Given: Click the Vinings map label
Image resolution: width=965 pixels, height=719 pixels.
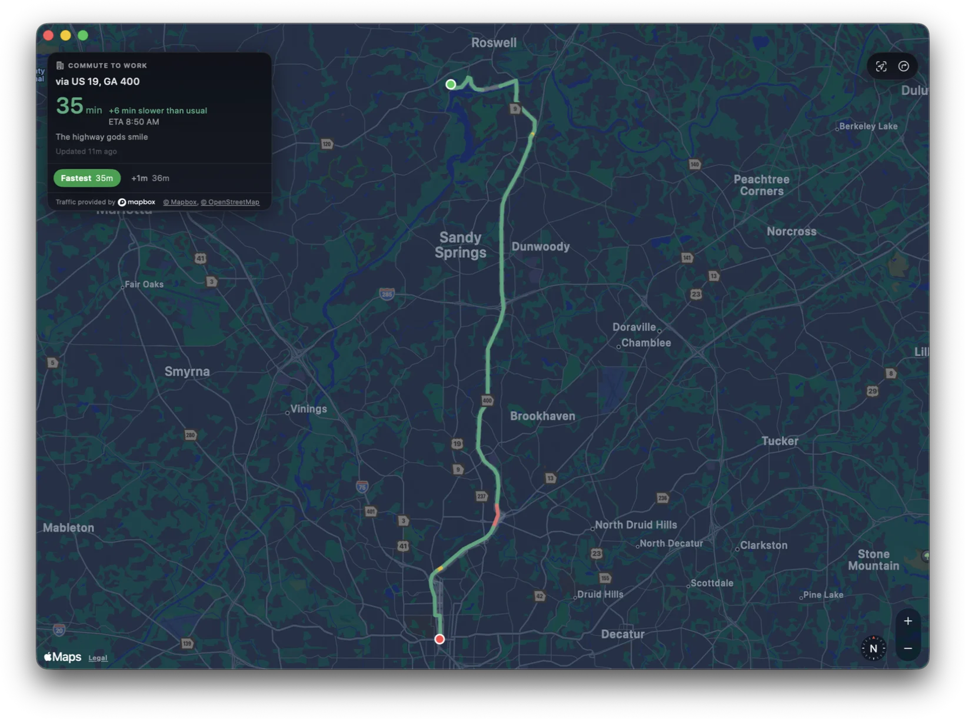Looking at the screenshot, I should coord(308,409).
